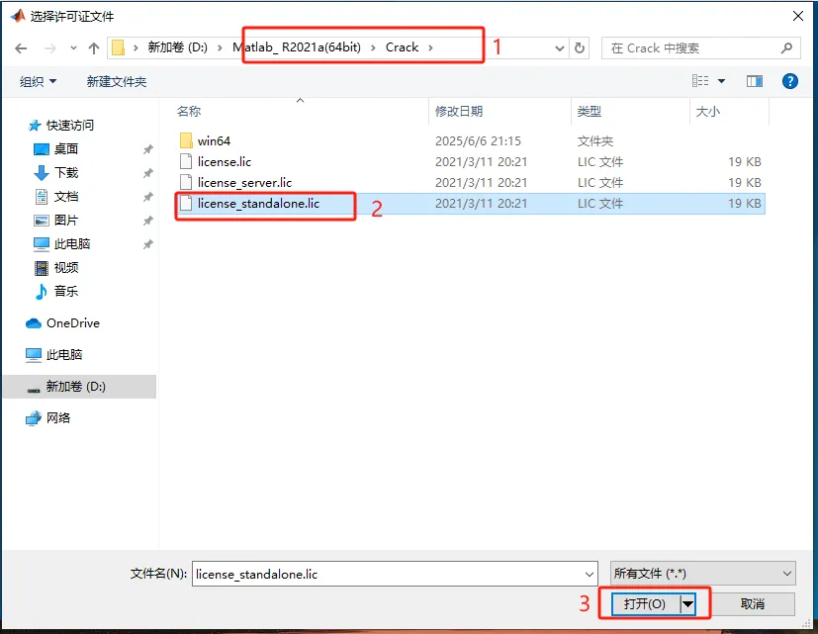This screenshot has height=634, width=818.
Task: Click OneDrive cloud icon
Action: pyautogui.click(x=34, y=323)
